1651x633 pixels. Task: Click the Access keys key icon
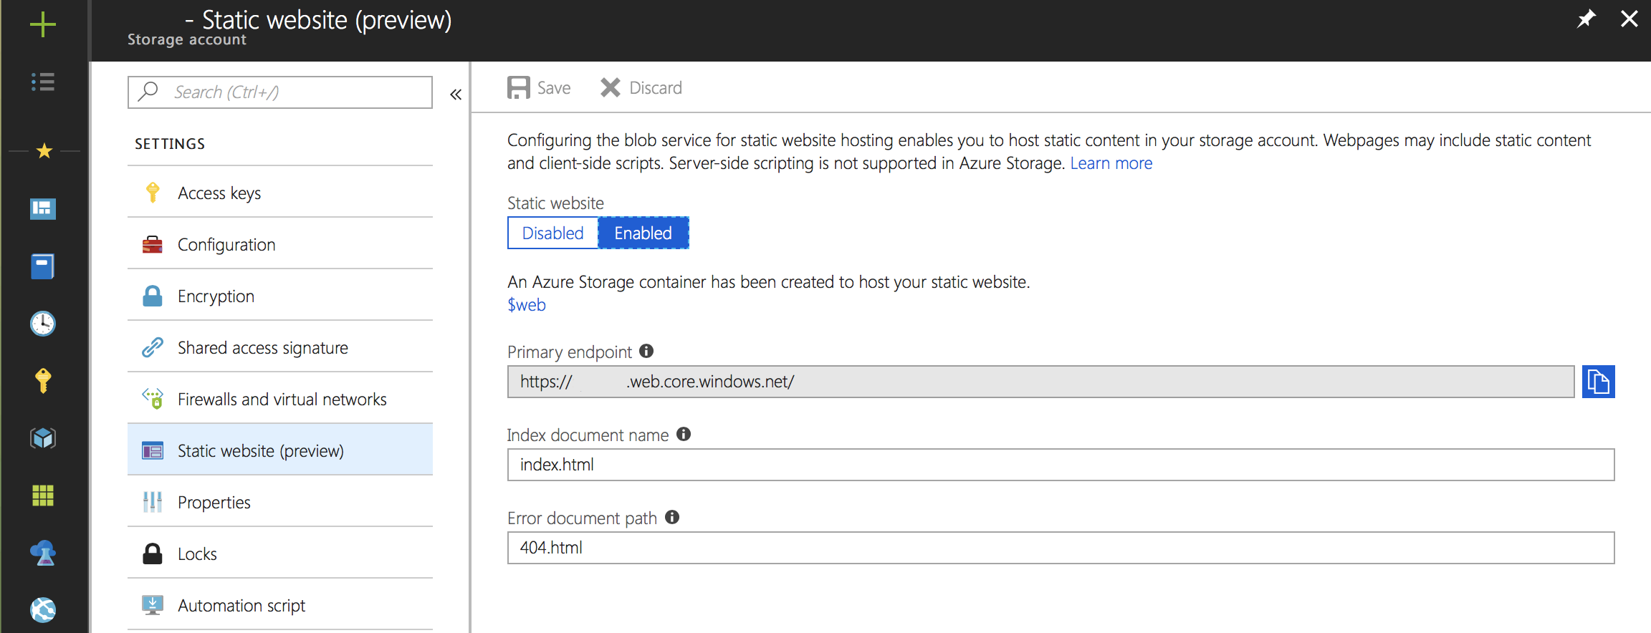(152, 193)
